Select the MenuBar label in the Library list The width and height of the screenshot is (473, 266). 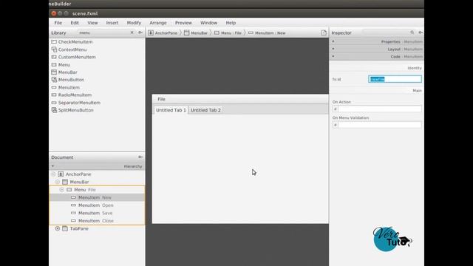pyautogui.click(x=67, y=72)
